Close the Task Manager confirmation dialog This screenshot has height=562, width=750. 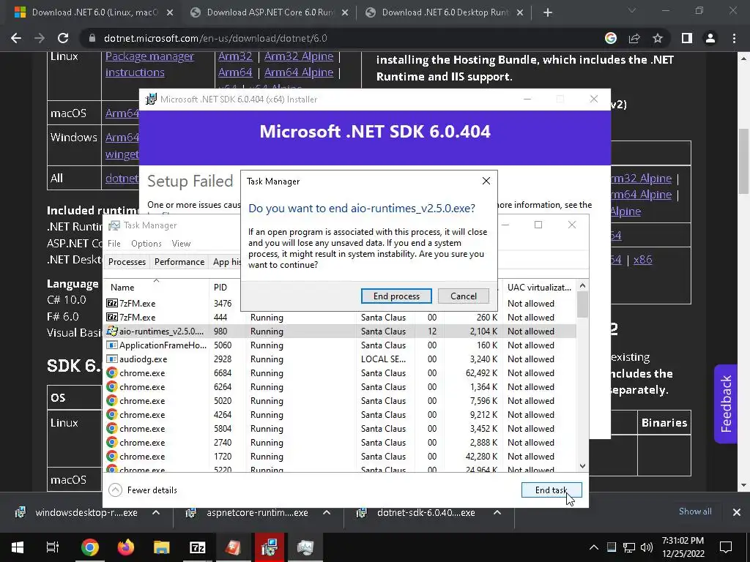[x=486, y=181]
